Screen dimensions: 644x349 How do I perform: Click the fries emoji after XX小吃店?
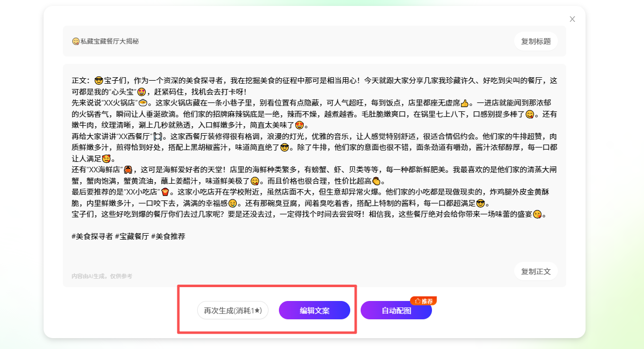click(165, 192)
